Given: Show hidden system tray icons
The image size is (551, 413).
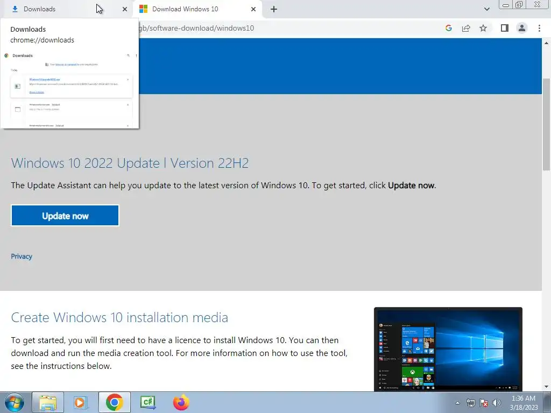Looking at the screenshot, I should click(457, 403).
